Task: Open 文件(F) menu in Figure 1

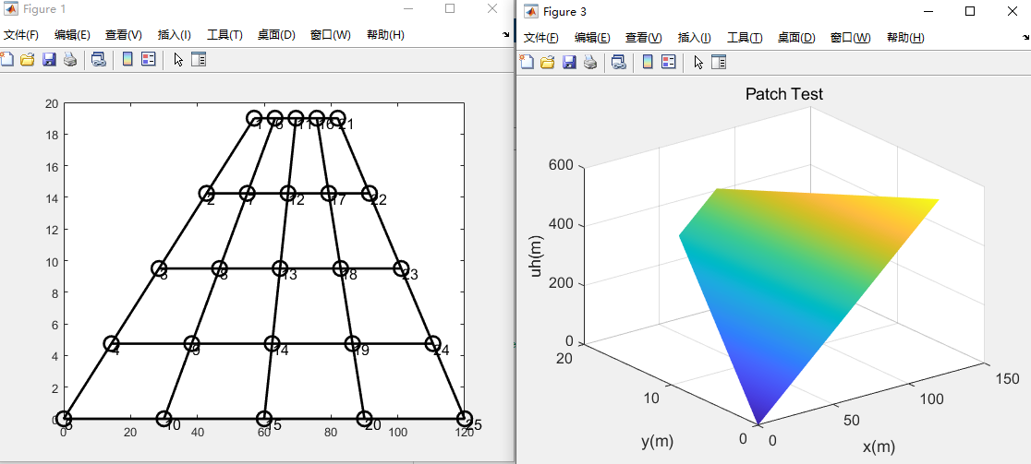Action: pos(21,35)
